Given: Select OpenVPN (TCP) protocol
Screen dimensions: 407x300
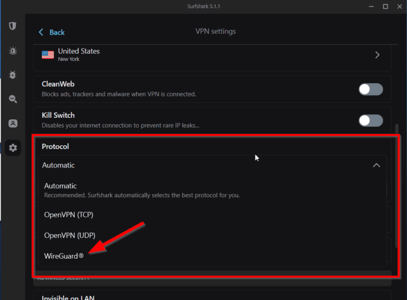Looking at the screenshot, I should point(213,215).
